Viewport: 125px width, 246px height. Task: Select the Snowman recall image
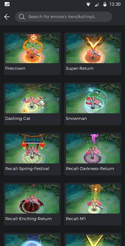93,99
